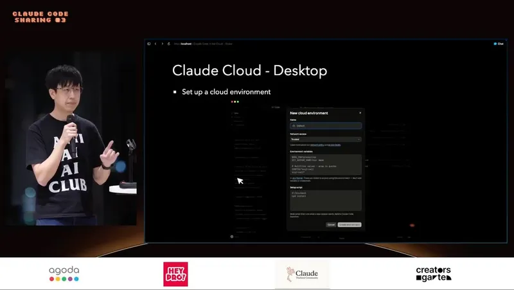Click the Claude Thailand Community logo
Viewport: 514px width, 290px height.
point(302,274)
